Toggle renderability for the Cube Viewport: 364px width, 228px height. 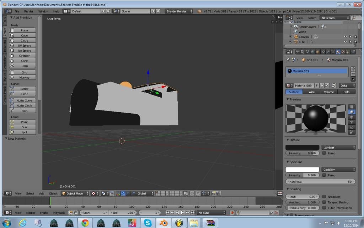click(x=355, y=42)
